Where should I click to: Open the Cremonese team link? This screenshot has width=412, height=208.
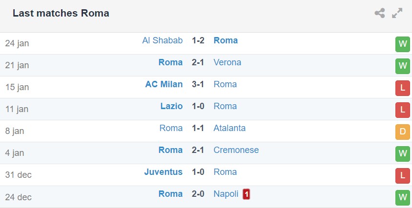[236, 150]
